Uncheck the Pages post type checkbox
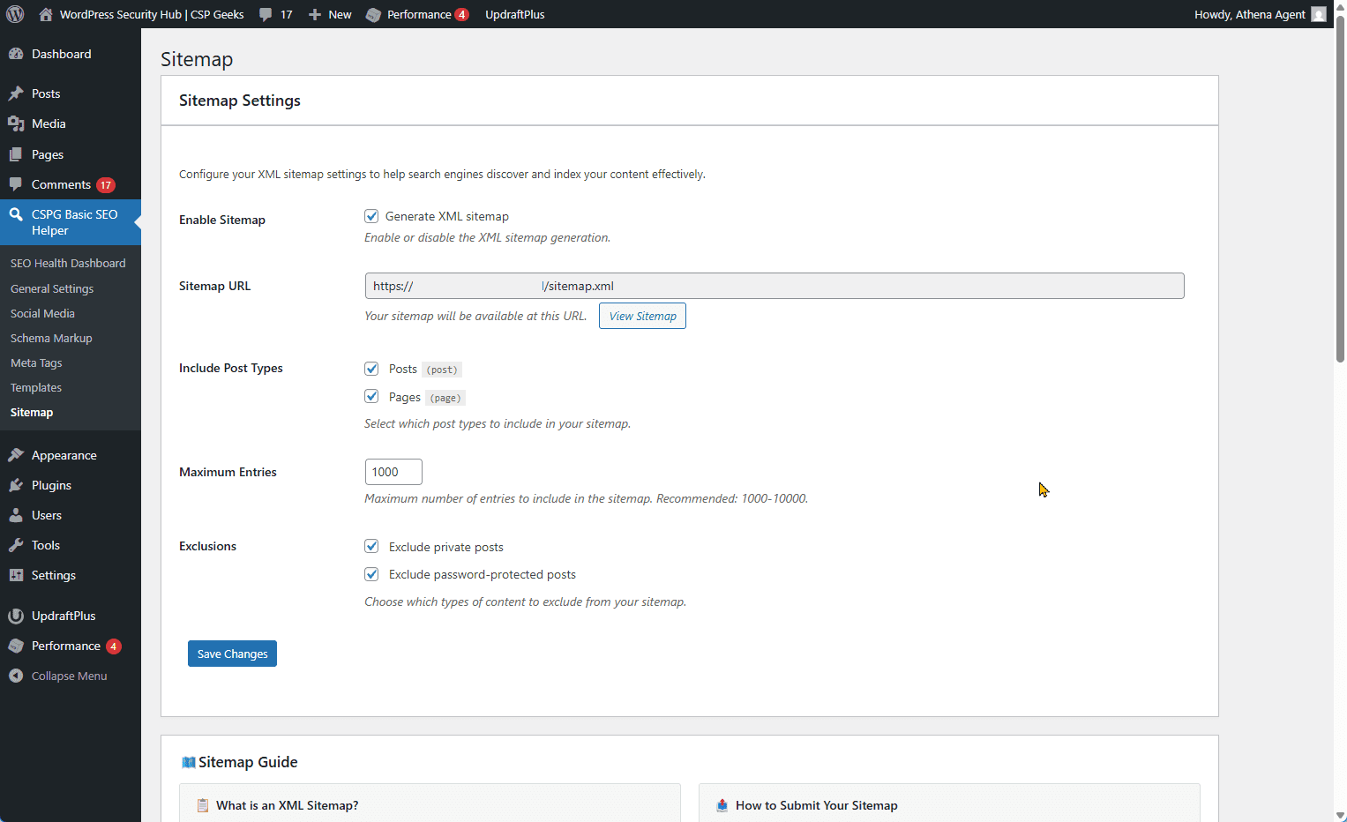Screen dimensions: 1347x822 371,396
